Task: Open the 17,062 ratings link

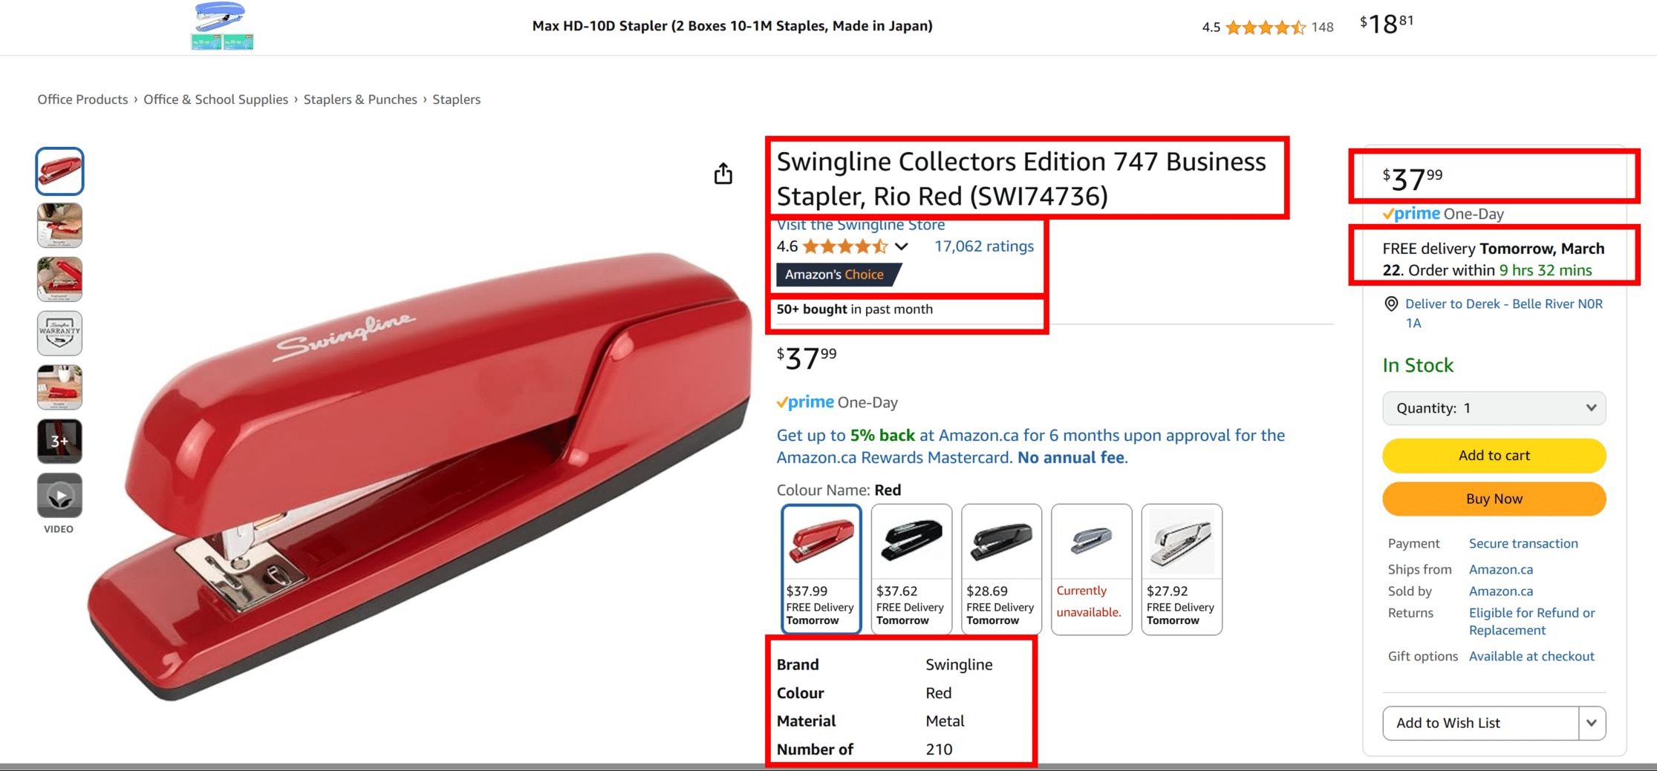Action: 983,246
